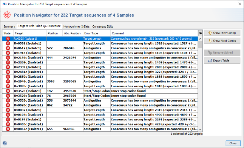Image resolution: width=244 pixels, height=148 pixels.
Task: Select target Rv2339 (Isolate1)
Action: pyautogui.click(x=28, y=67)
